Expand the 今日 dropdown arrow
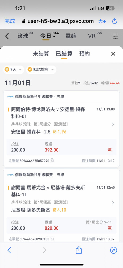 [x=54, y=36]
